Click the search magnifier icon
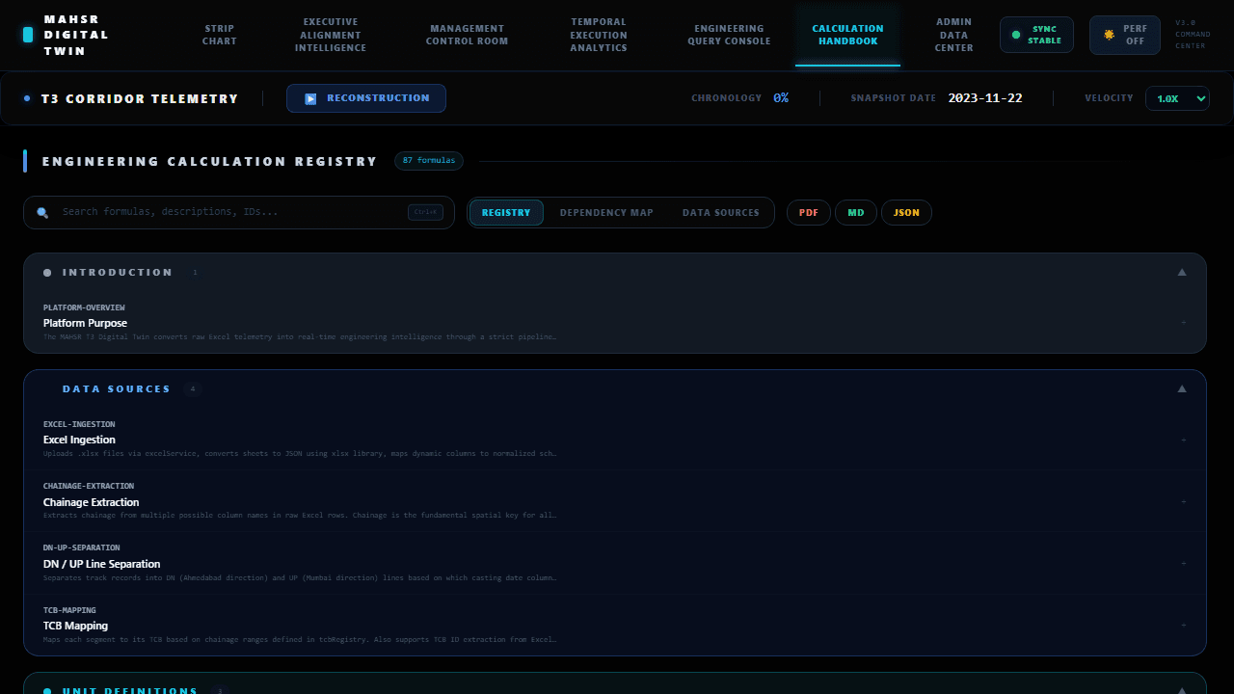 pyautogui.click(x=42, y=212)
